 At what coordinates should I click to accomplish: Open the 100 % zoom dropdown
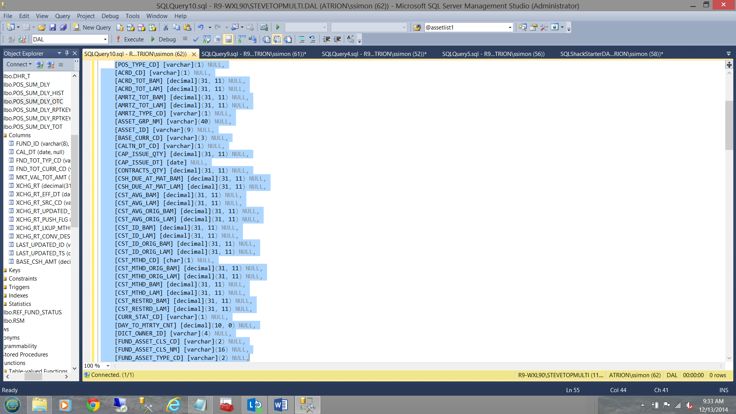pos(108,366)
